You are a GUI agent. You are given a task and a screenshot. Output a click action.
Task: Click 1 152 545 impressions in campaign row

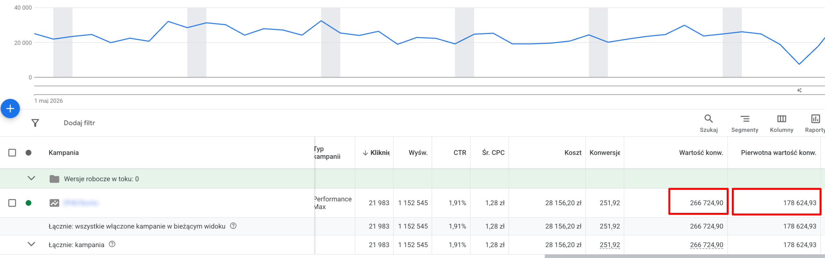click(413, 203)
